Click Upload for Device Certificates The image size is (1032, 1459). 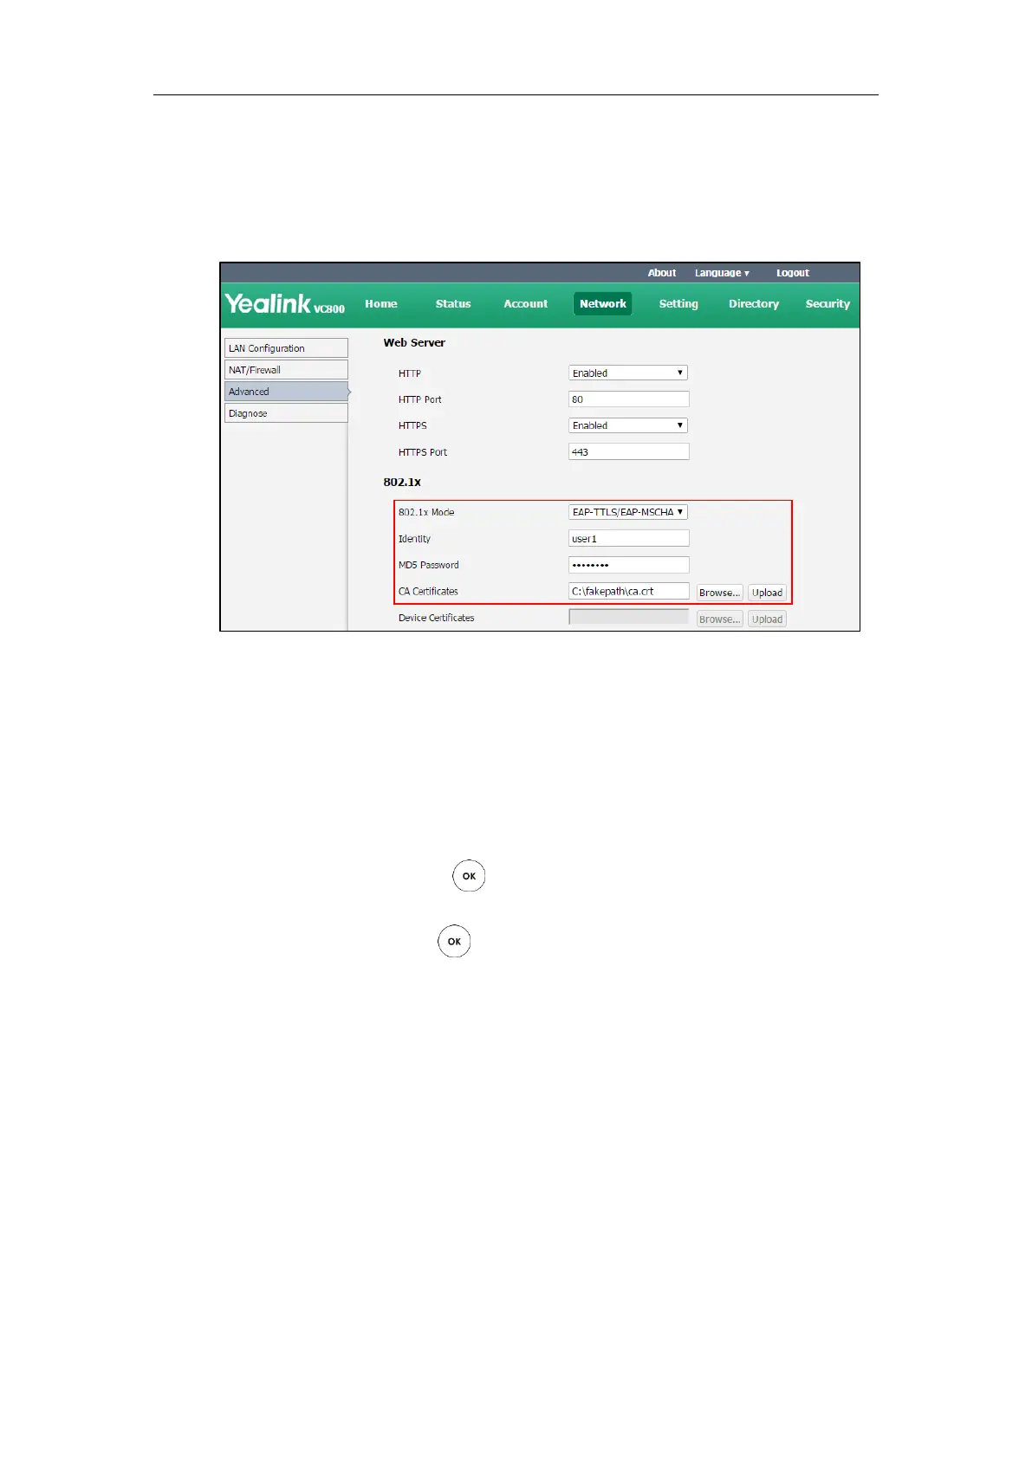coord(767,619)
